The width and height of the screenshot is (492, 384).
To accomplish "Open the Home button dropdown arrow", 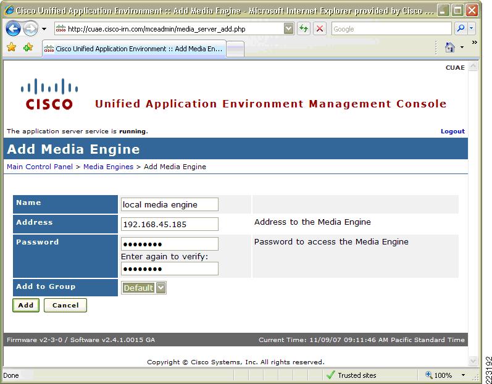I will (462, 48).
